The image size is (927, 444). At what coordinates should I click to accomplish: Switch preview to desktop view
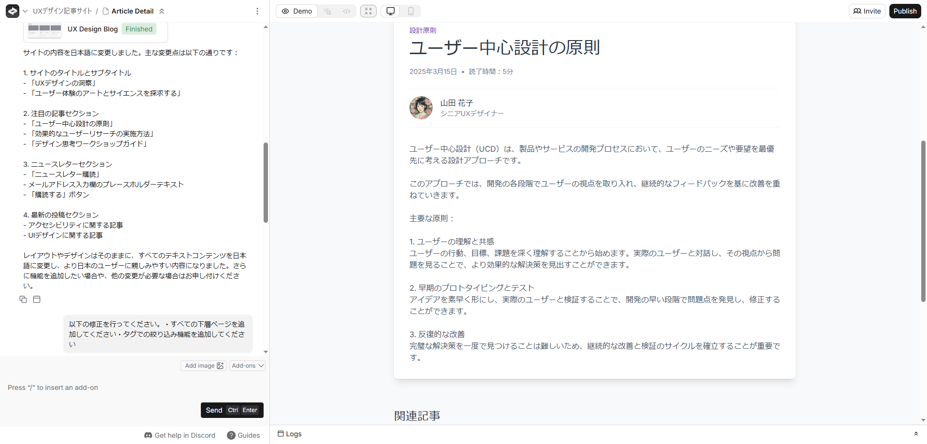[391, 11]
